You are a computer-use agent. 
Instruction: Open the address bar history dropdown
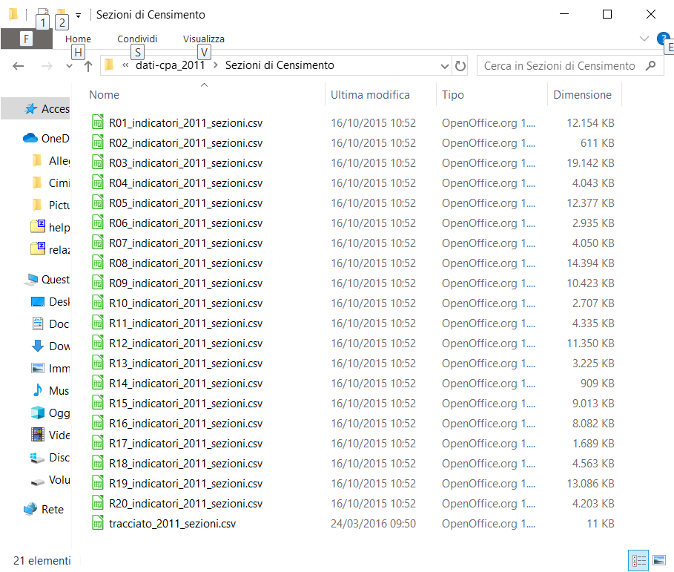(444, 66)
